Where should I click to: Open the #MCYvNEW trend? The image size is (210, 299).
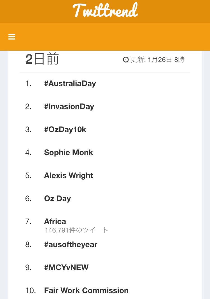(66, 268)
